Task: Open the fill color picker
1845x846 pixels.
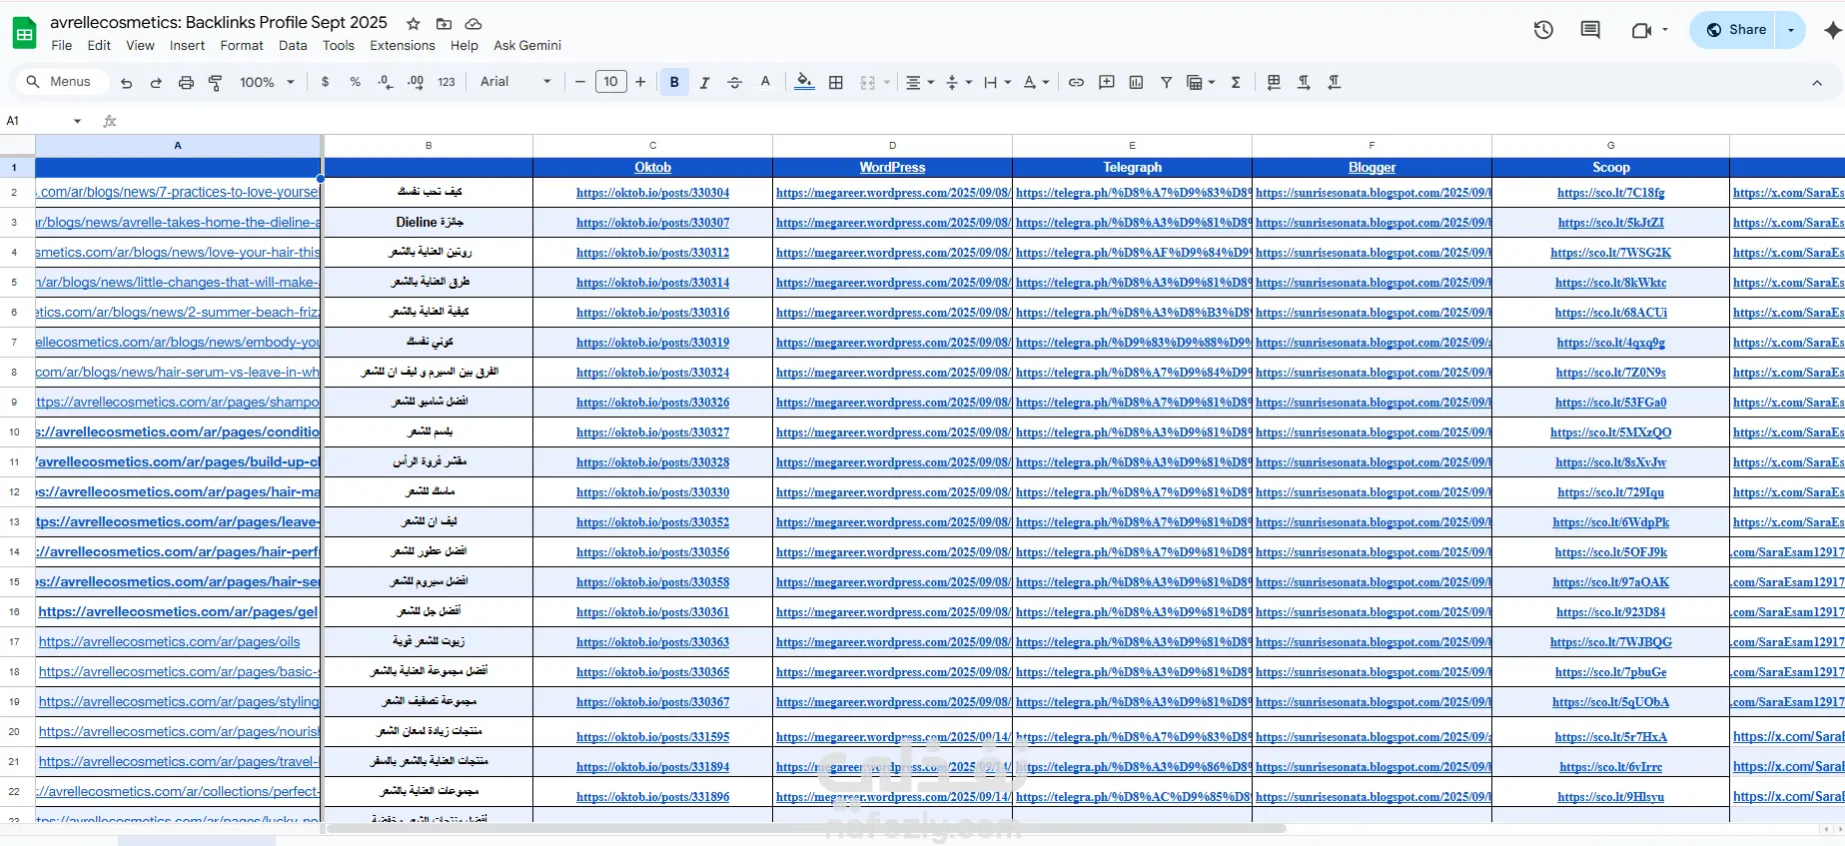Action: (x=804, y=82)
